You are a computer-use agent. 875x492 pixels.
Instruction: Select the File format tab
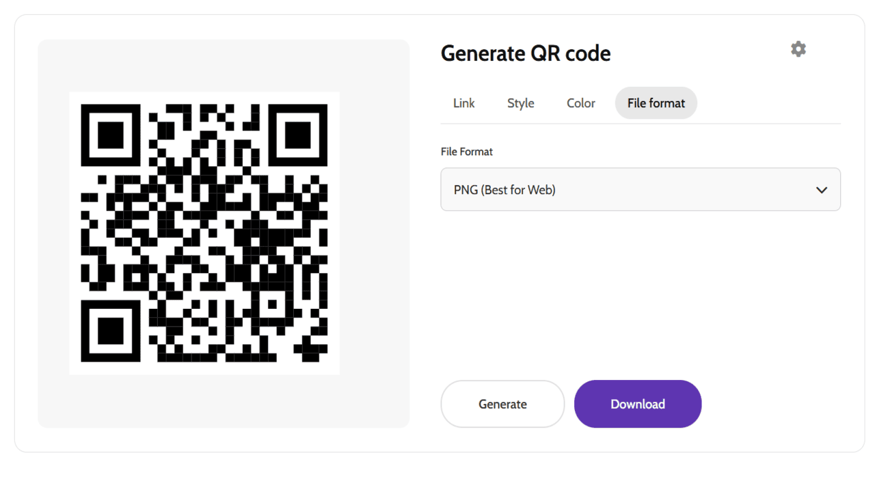[x=656, y=103]
